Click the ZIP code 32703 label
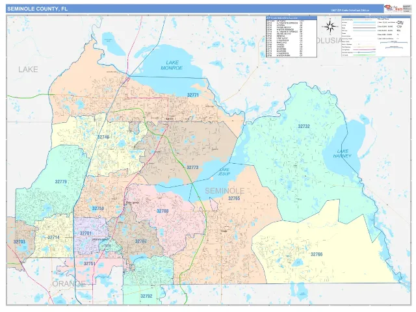This screenshot has height=312, width=416. click(19, 242)
